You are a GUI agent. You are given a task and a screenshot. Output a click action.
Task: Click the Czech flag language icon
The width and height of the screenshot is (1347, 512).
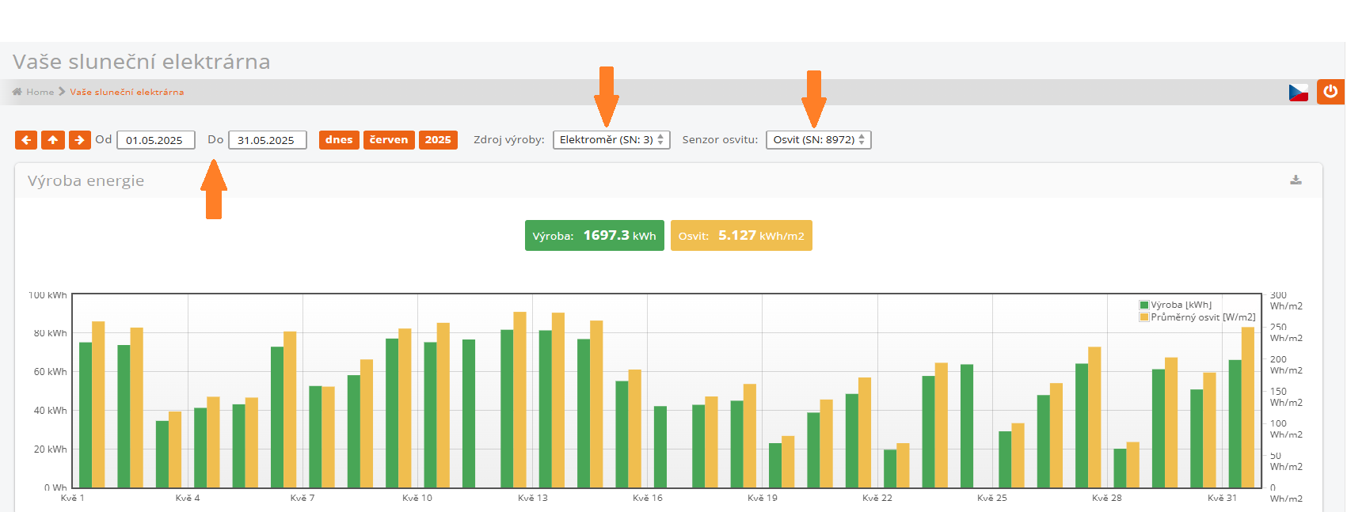coord(1298,93)
